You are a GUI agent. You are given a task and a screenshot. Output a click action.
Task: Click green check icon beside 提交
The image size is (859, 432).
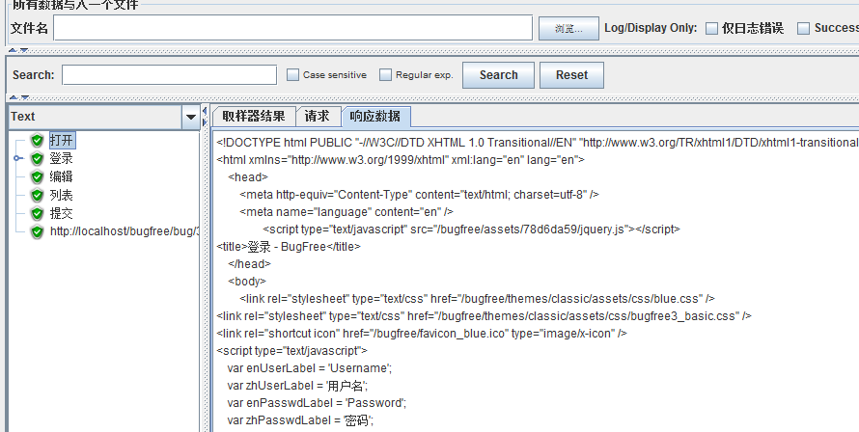click(37, 213)
